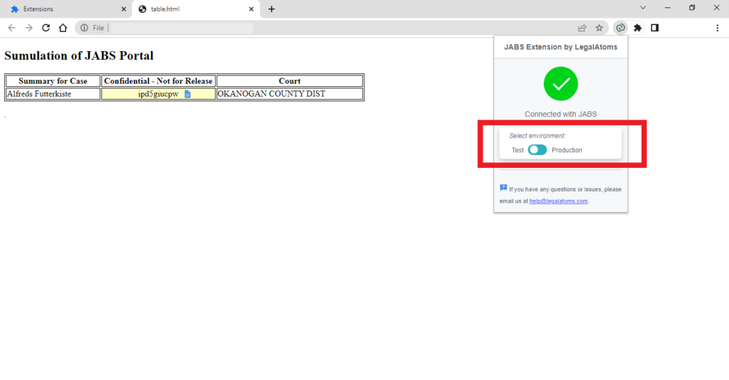Select the Production environment label

pos(567,150)
